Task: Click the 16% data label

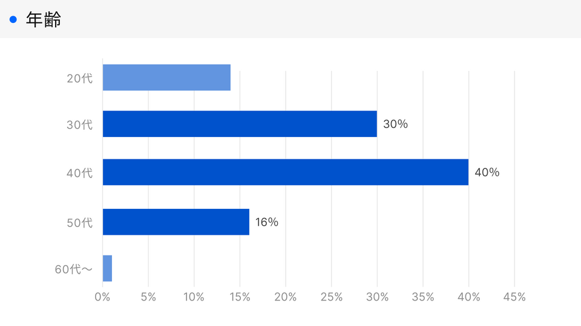Action: tap(267, 222)
